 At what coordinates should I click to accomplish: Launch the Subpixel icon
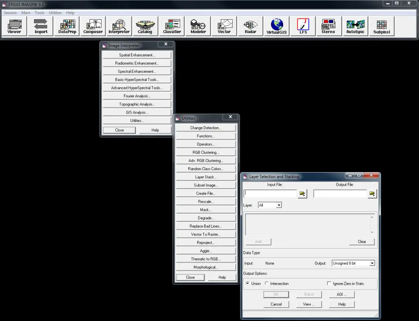point(382,26)
